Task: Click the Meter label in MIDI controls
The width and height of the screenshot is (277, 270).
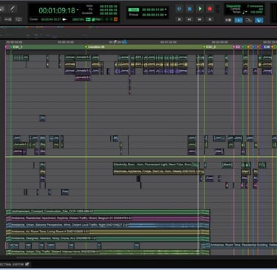Action: (236, 9)
